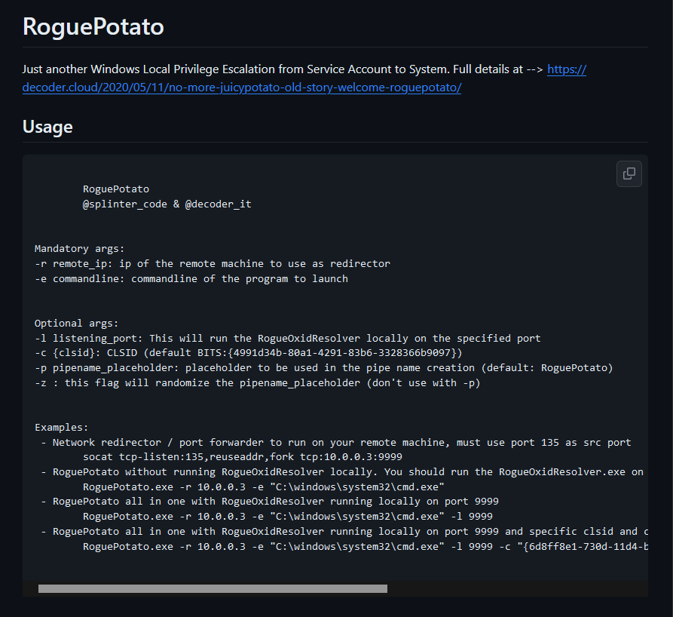The height and width of the screenshot is (617, 673).
Task: Click the "Mandatory args:" line
Action: [x=79, y=249]
